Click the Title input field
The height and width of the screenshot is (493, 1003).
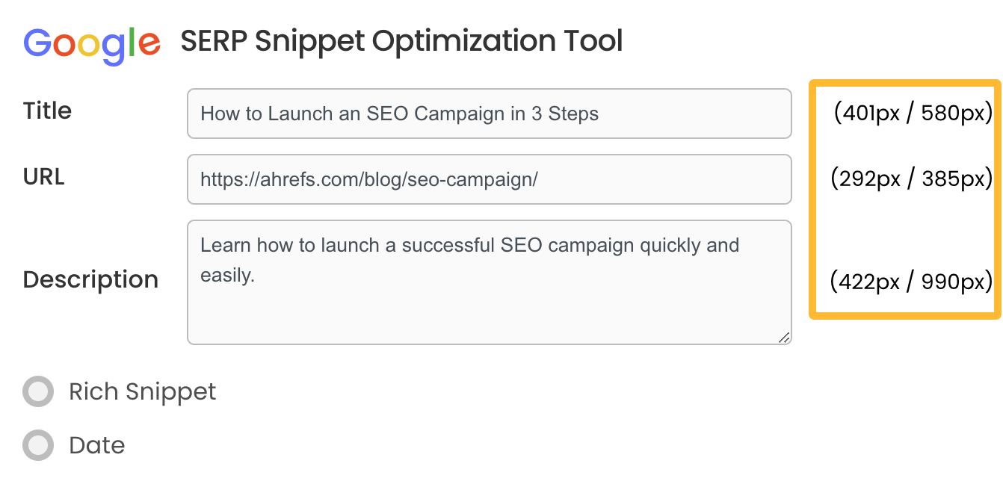coord(489,114)
